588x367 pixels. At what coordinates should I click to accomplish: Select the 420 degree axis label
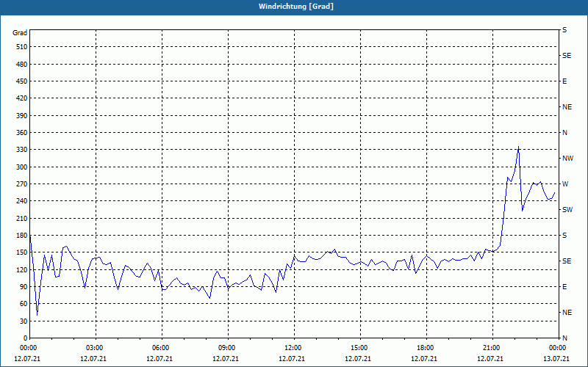21,98
